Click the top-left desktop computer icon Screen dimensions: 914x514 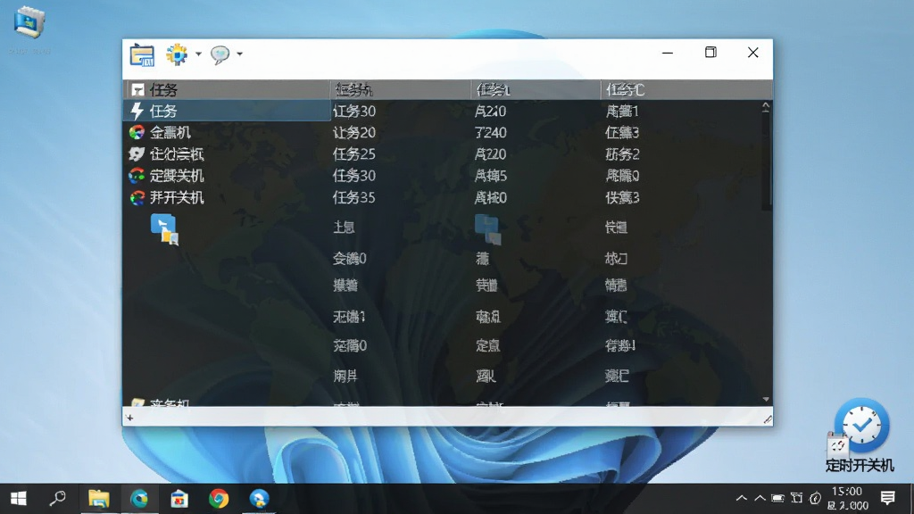(29, 23)
